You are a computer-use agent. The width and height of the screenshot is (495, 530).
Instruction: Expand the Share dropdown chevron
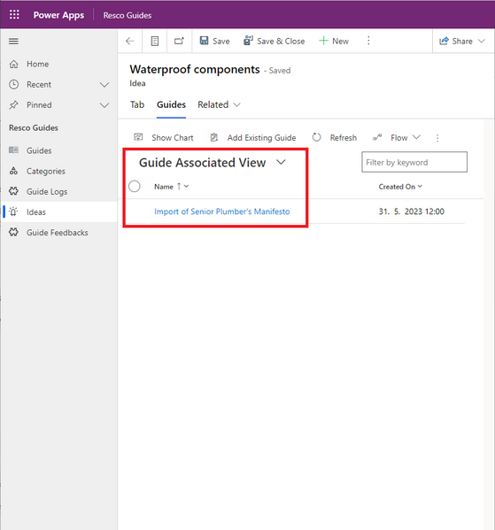(x=482, y=42)
